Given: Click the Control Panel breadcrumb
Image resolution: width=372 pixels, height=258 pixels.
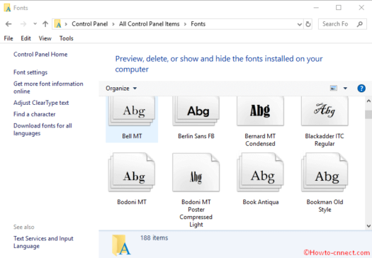Looking at the screenshot, I should point(90,24).
